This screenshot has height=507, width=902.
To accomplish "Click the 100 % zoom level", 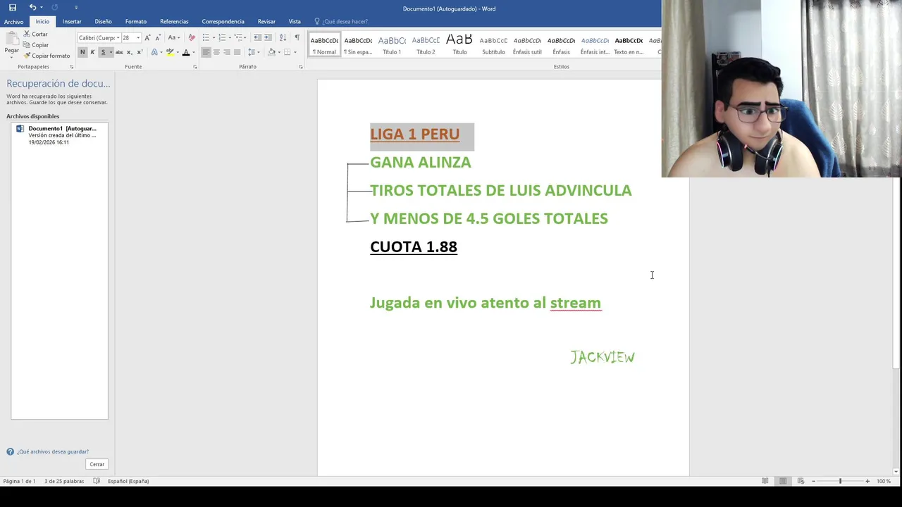I will click(x=884, y=481).
